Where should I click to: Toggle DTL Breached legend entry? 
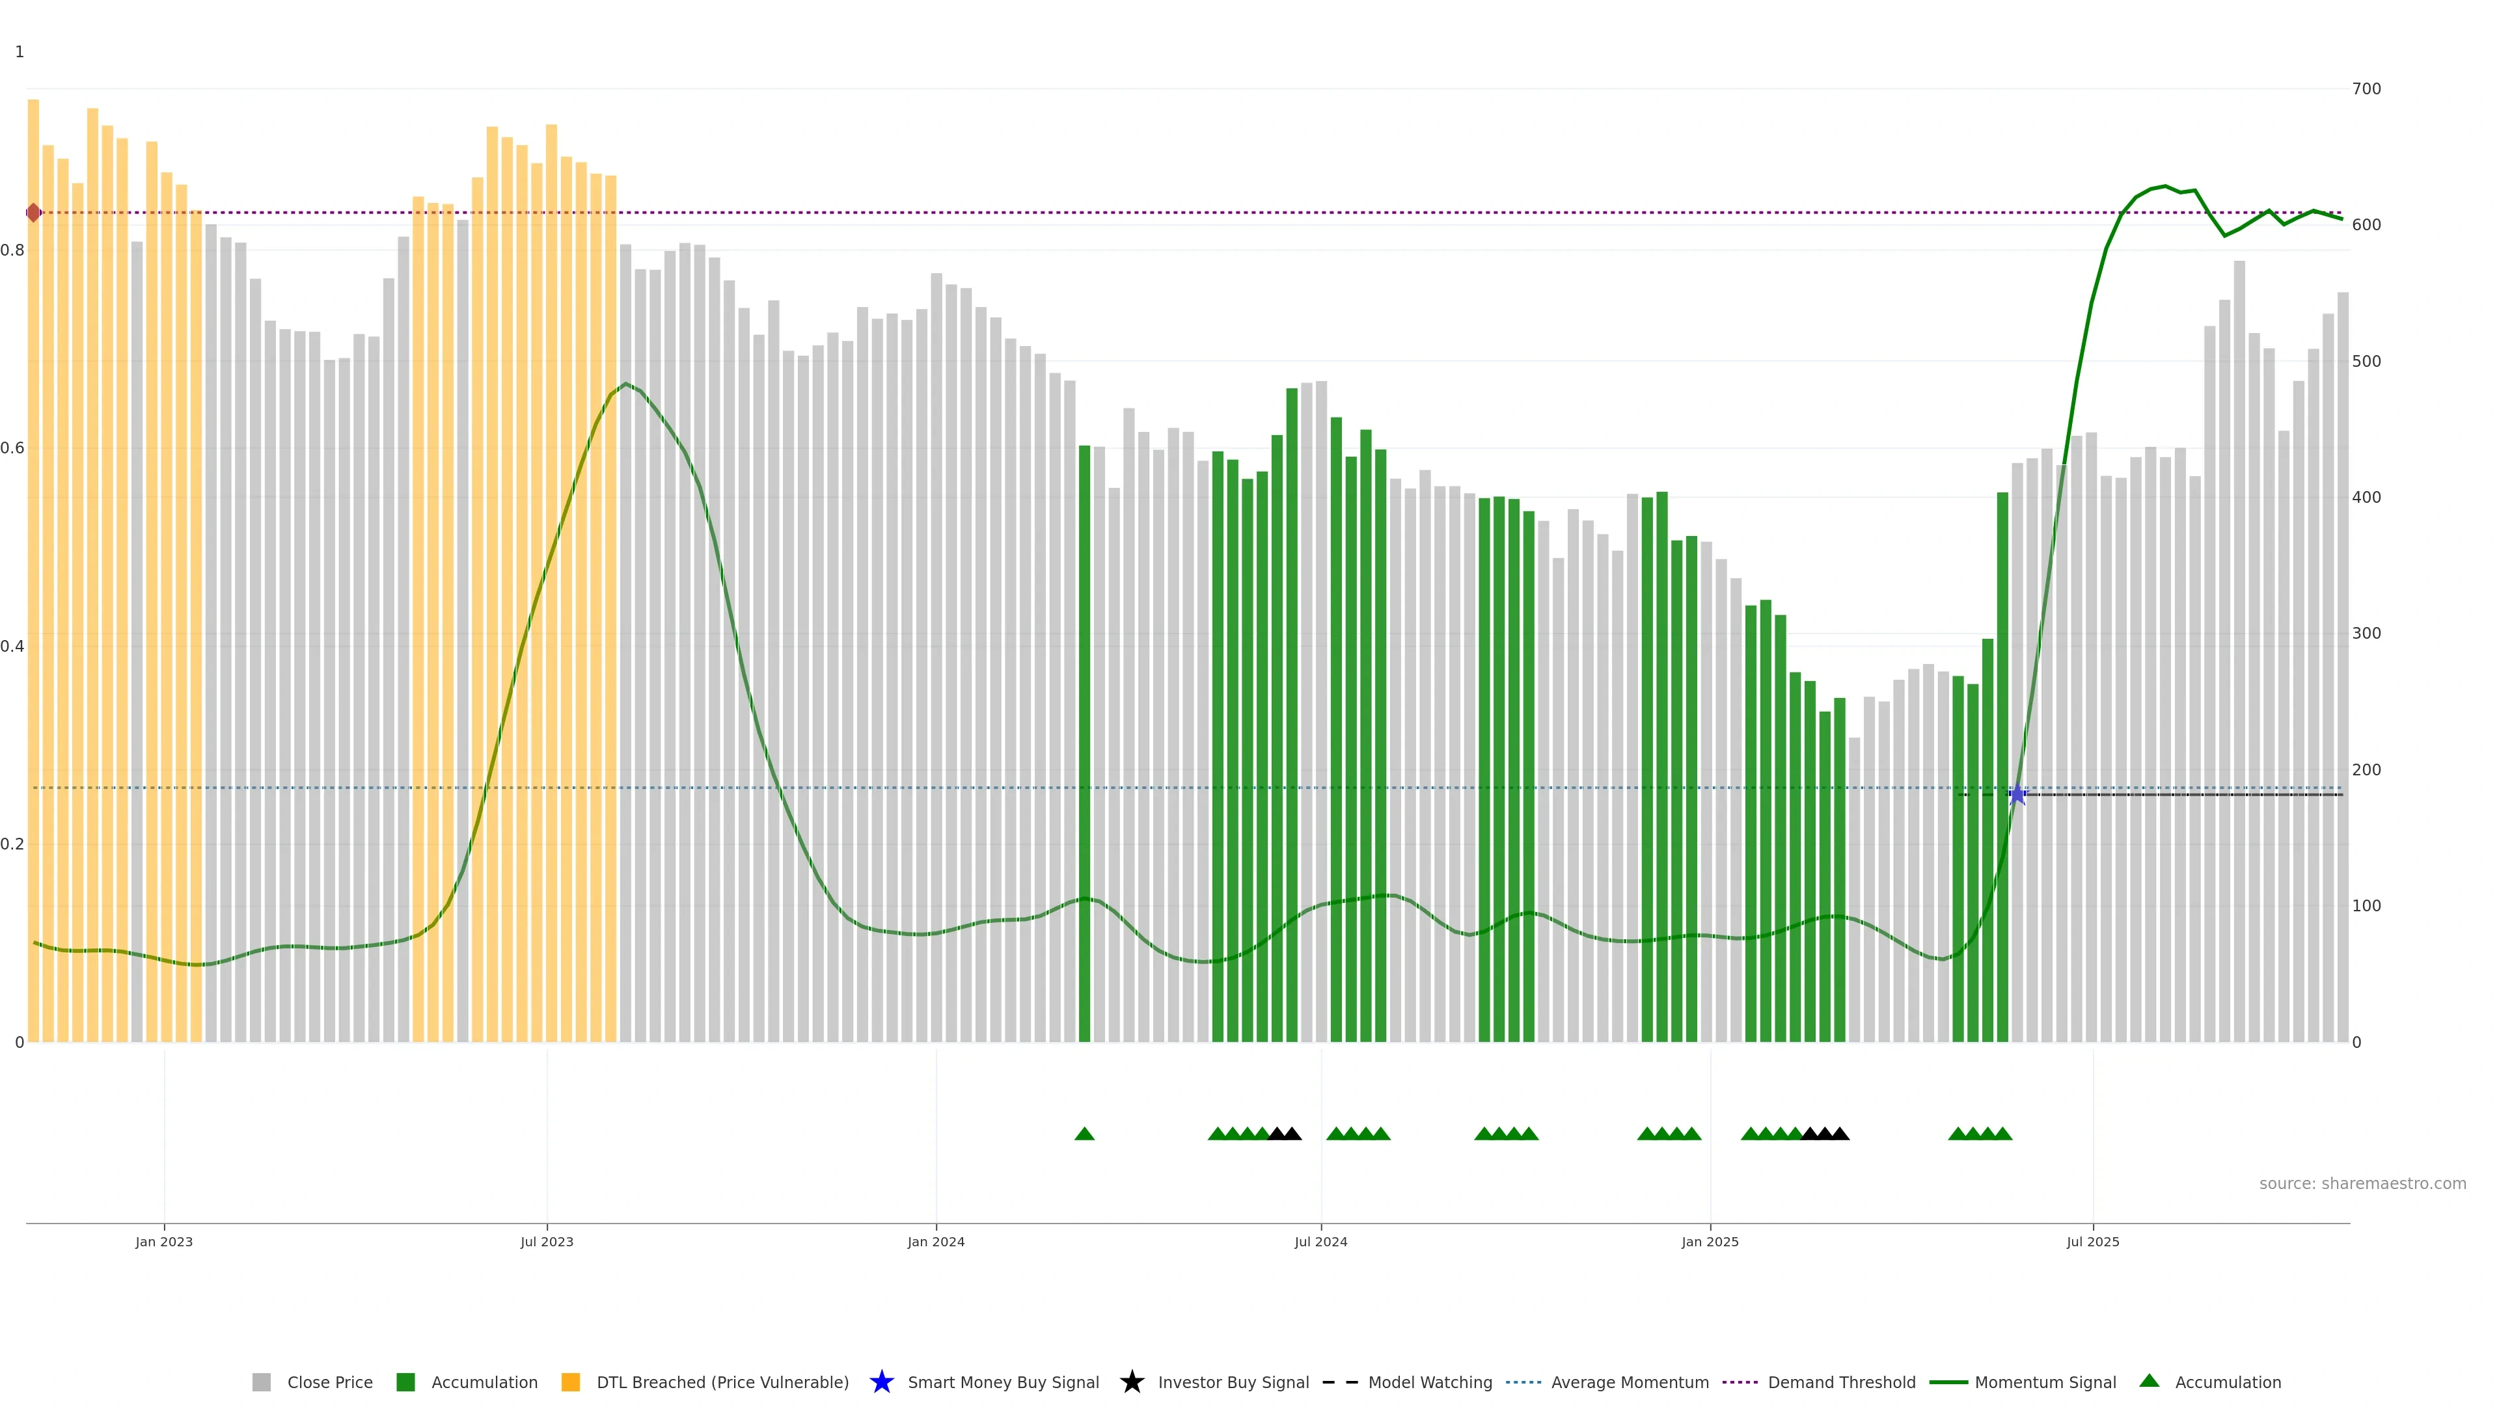722,1382
